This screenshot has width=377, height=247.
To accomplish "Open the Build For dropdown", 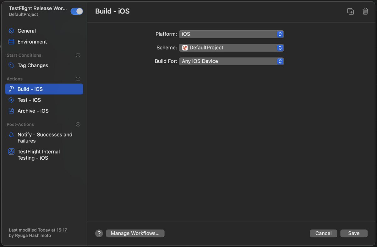I will [231, 61].
